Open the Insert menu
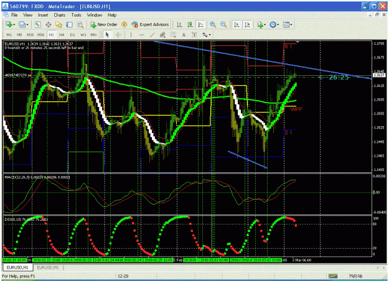389x281 pixels. [43, 15]
